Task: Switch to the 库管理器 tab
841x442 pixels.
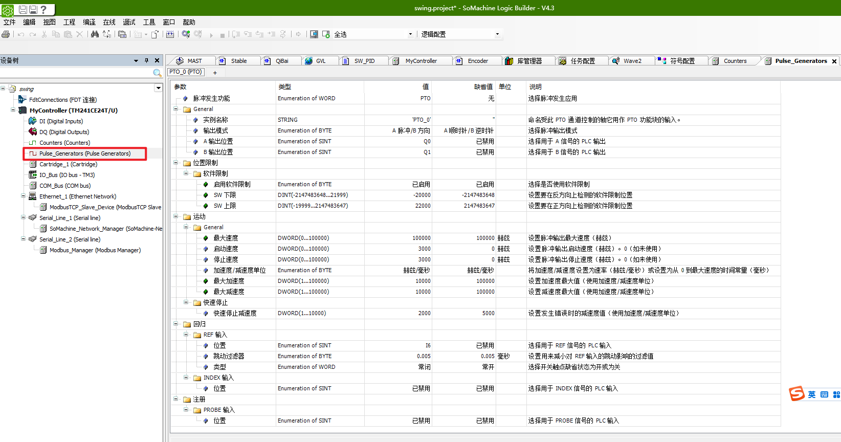Action: pyautogui.click(x=529, y=61)
